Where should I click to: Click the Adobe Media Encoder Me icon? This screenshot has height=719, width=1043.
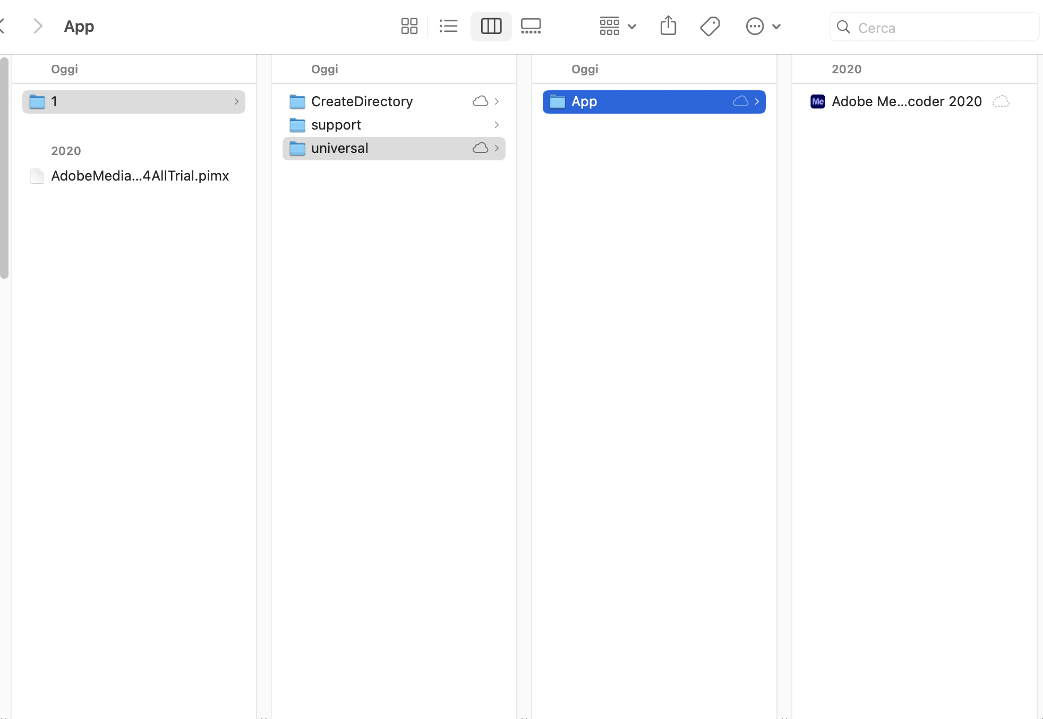[818, 101]
